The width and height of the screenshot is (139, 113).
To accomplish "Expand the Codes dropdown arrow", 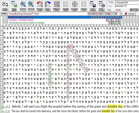I will tap(120, 14).
